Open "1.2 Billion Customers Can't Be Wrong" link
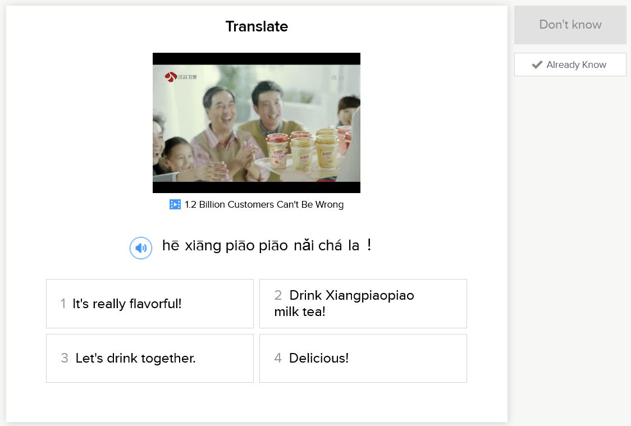Viewport: 631px width, 426px height. click(x=264, y=204)
